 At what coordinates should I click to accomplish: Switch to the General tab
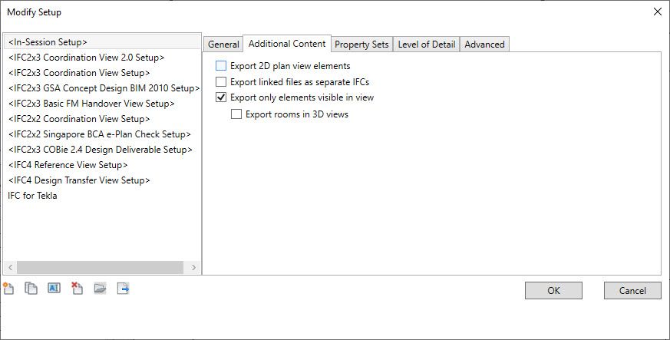coord(223,45)
